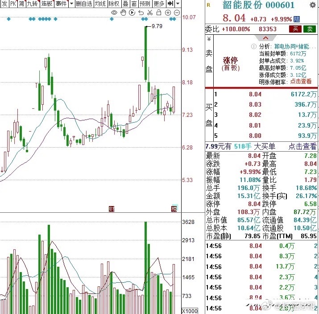
Task: Toggle the chart lock icon
Action: coord(159,12)
